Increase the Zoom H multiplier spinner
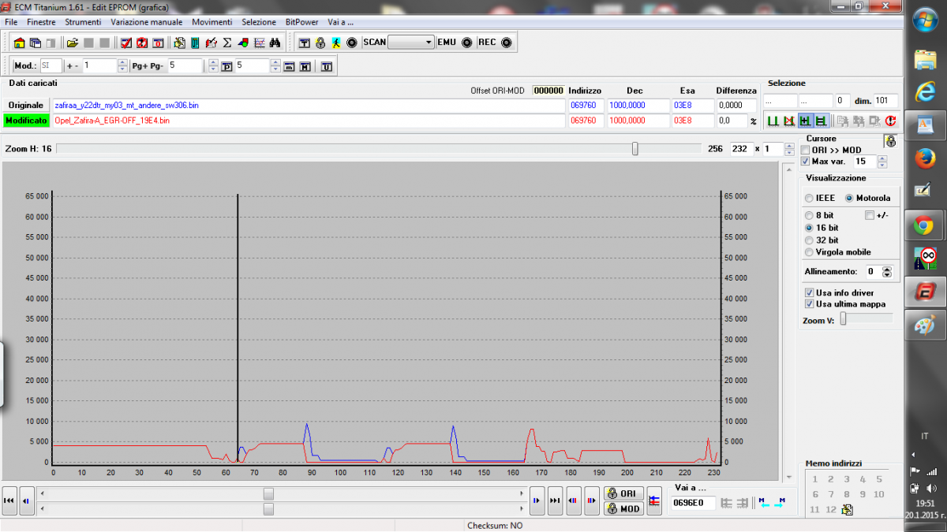947x532 pixels. click(x=789, y=146)
